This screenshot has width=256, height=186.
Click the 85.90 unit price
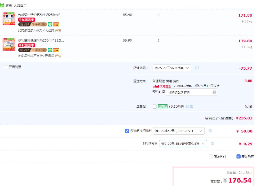pos(127,15)
